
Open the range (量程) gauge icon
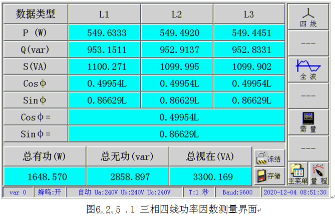[319, 173]
